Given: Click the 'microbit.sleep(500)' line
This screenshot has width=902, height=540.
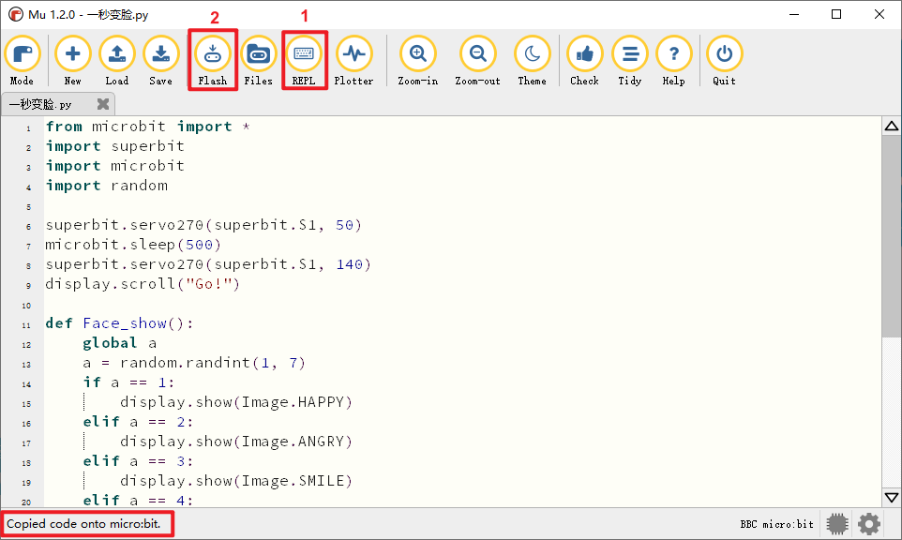Looking at the screenshot, I should (133, 245).
